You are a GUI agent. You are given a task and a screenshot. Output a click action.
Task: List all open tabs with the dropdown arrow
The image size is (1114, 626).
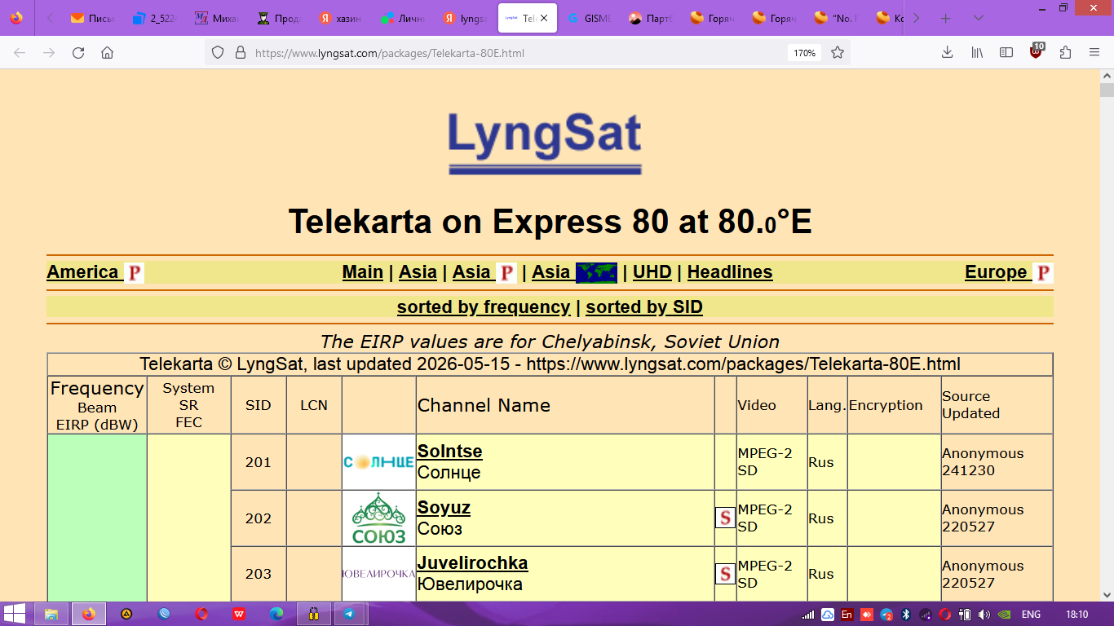click(979, 18)
